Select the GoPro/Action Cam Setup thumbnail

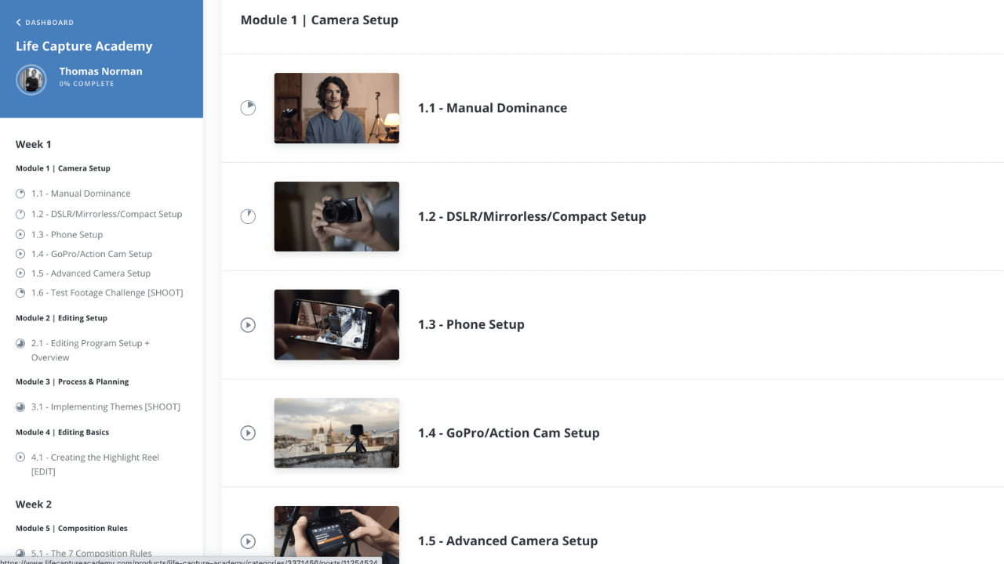pos(336,432)
